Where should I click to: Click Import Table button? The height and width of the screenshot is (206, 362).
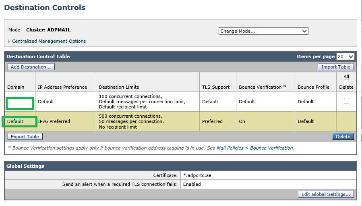pyautogui.click(x=336, y=67)
